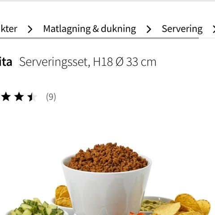Viewport: 215px width, 215px height.
Task: Click the half-filled rating star
Action: (x=32, y=97)
